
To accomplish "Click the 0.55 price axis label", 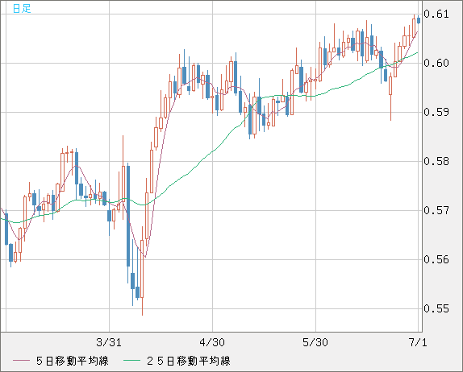I will tap(436, 308).
